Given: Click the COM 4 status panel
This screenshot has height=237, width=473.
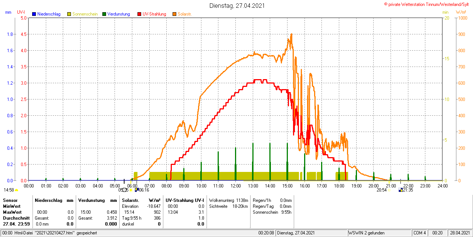Looking at the screenshot, I should 420,233.
